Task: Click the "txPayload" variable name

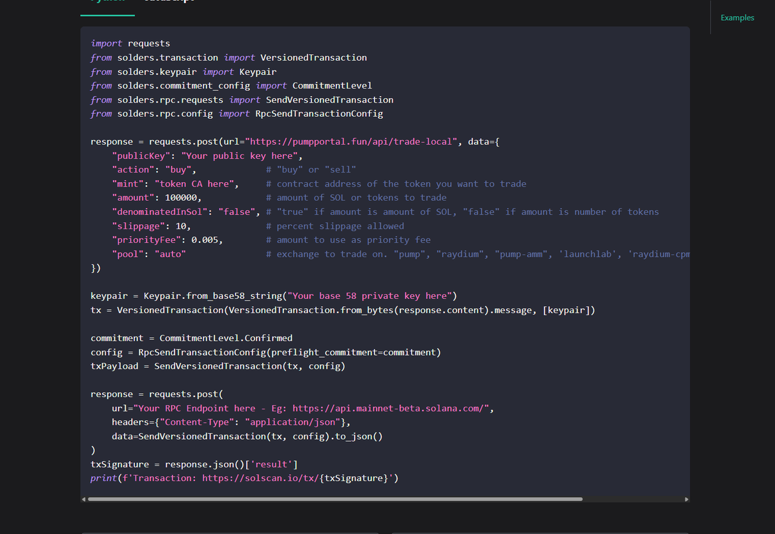Action: click(114, 367)
